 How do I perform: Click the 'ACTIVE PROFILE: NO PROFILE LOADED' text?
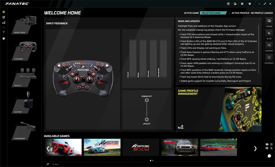tap(252, 13)
